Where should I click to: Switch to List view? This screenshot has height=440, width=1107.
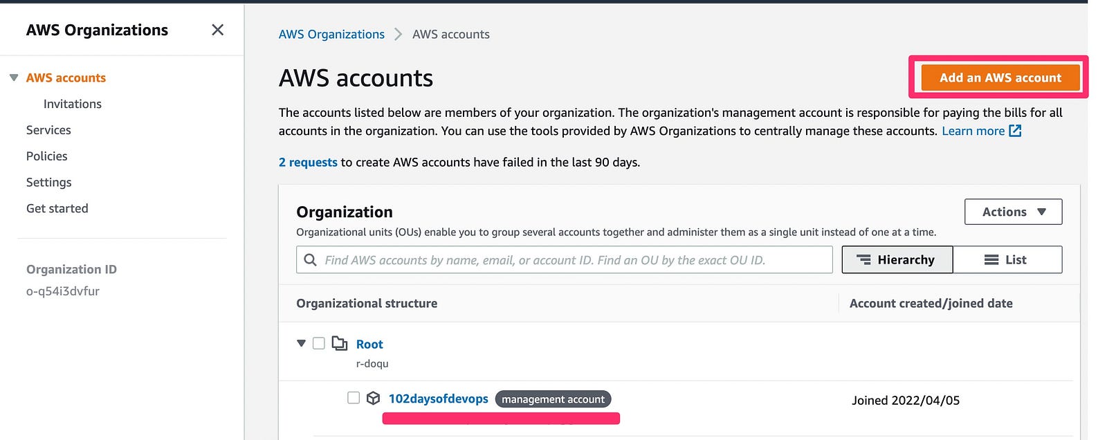pos(1007,259)
